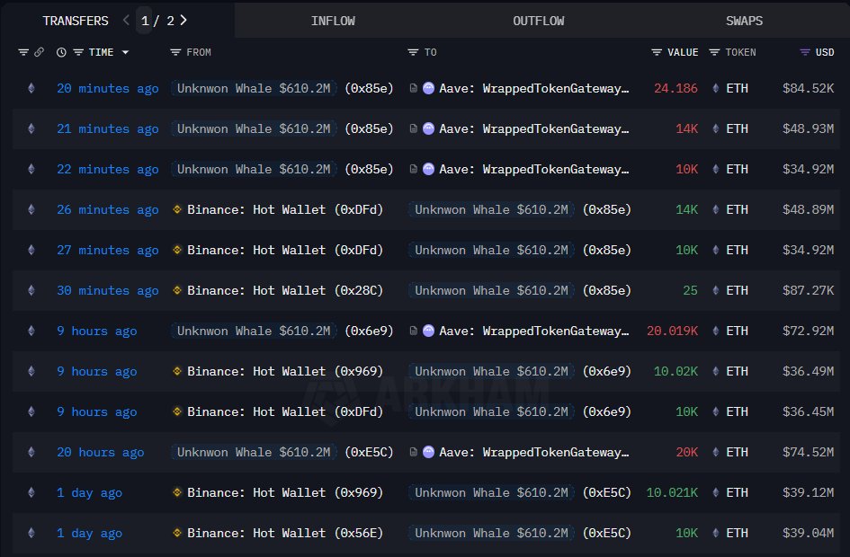This screenshot has width=850, height=557.
Task: Click Ethereum chain icon in 30 minutes row
Action: pos(31,291)
